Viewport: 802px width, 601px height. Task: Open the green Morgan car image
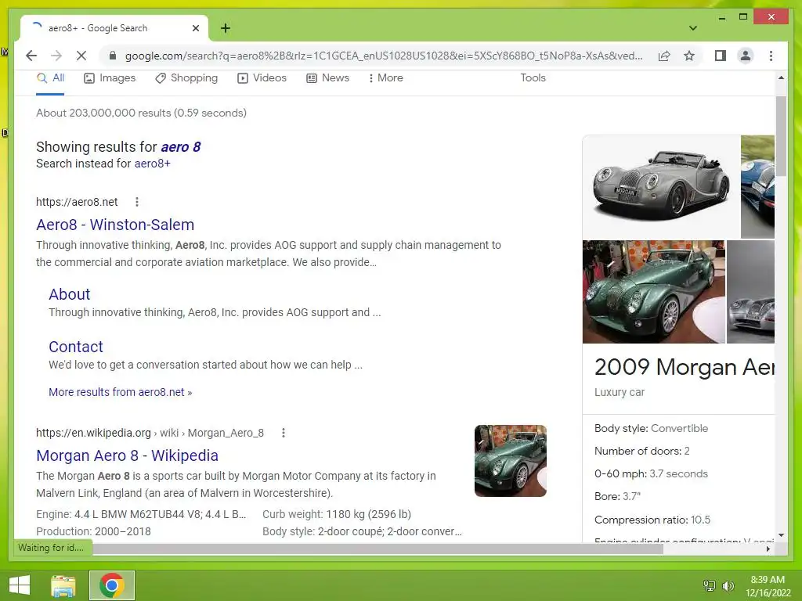[654, 292]
